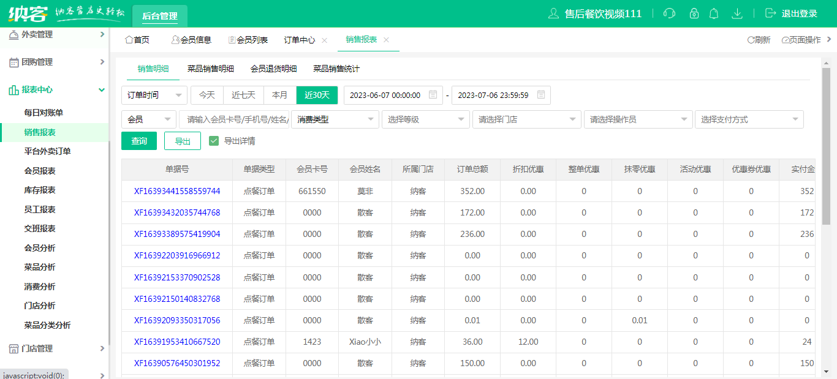Close the 销售报表 tab

pos(386,40)
